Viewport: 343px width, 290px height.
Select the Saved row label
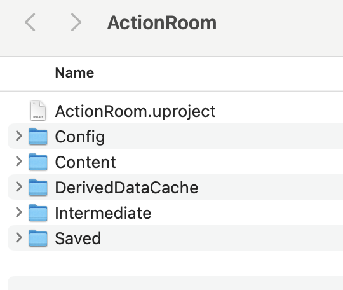[78, 238]
